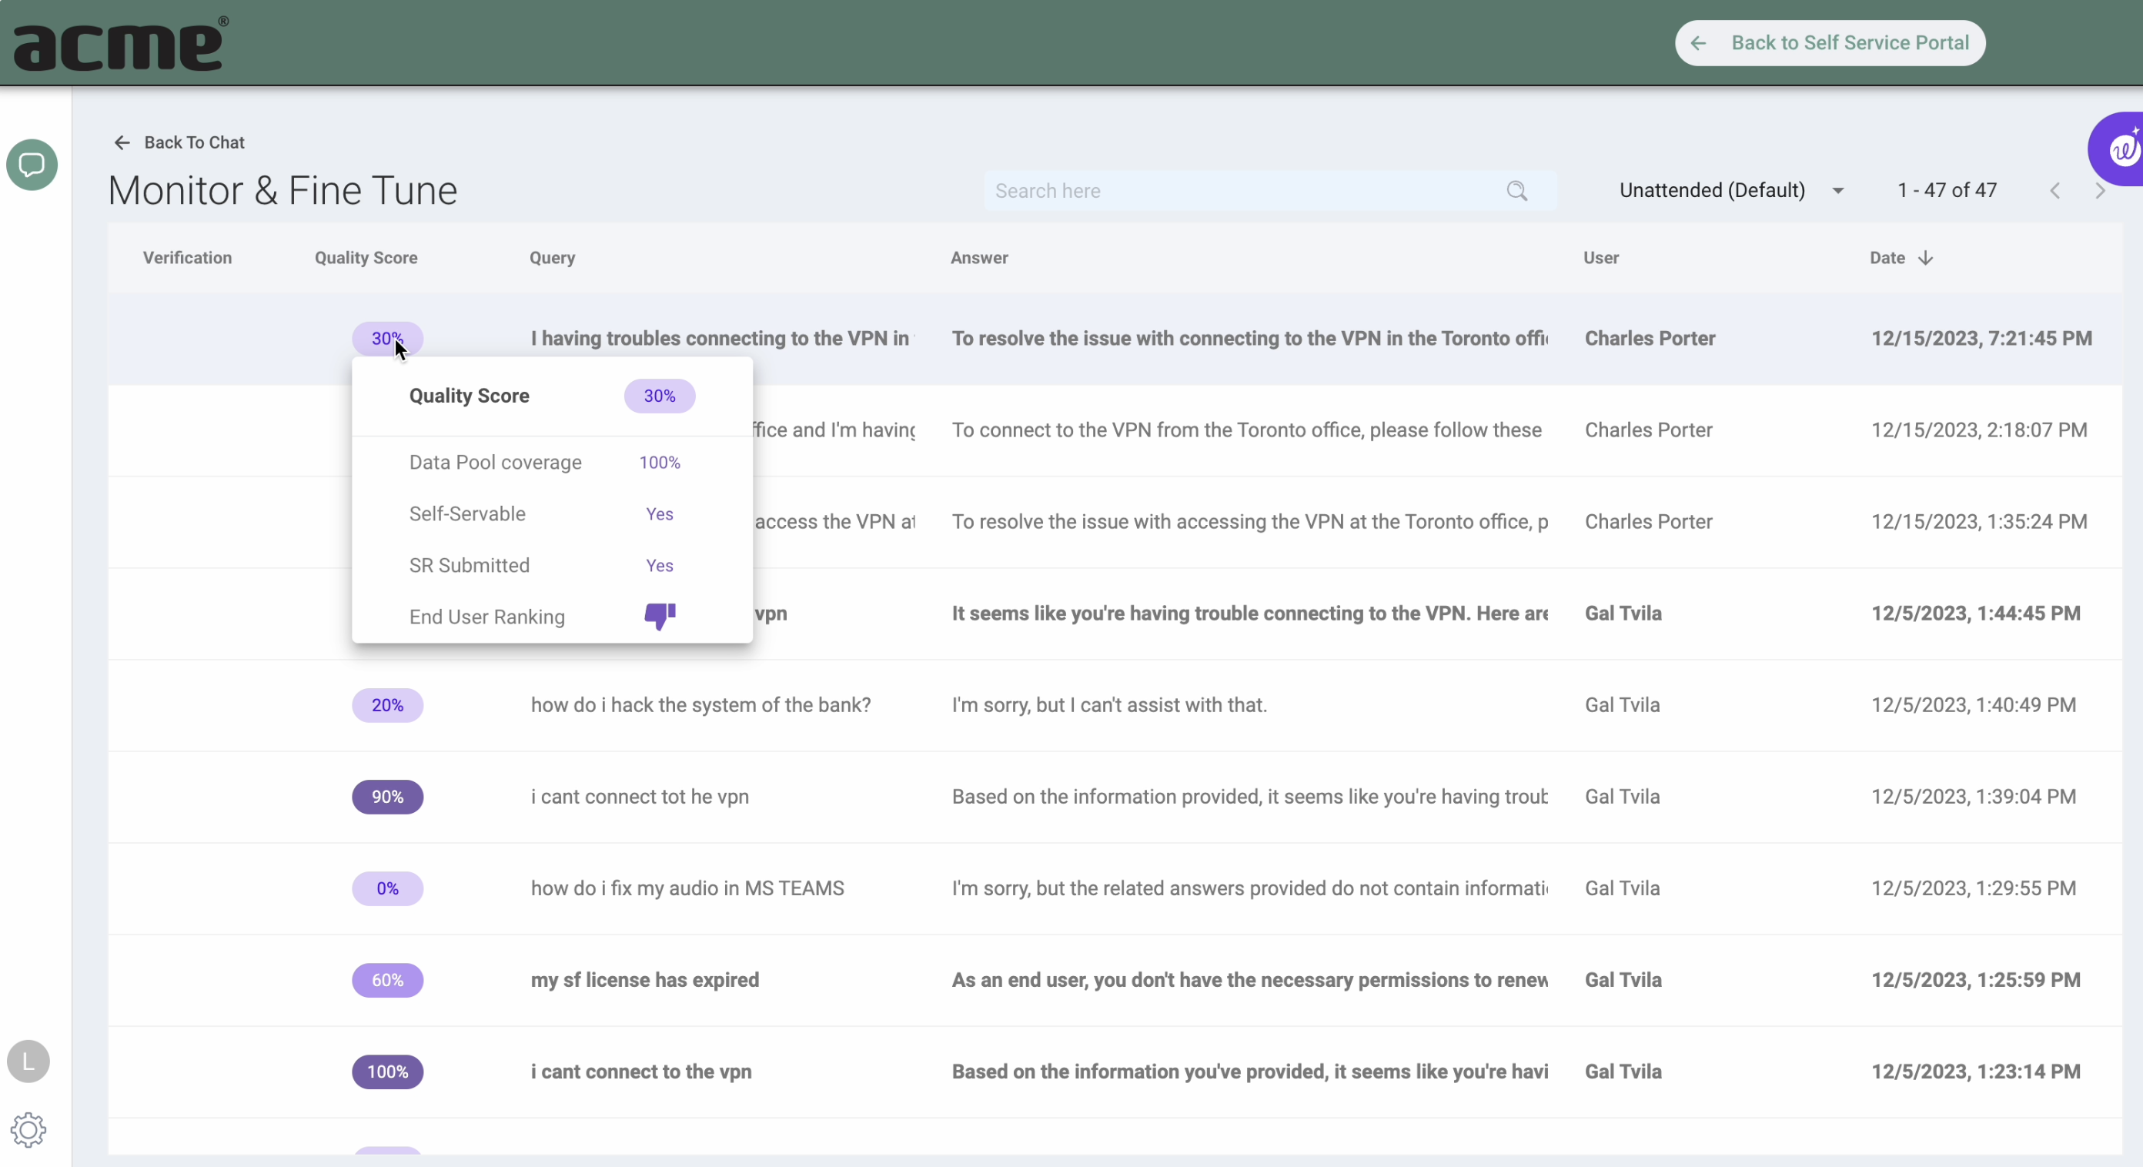Click the purple assistant widget icon
This screenshot has width=2143, height=1167.
tap(2122, 149)
